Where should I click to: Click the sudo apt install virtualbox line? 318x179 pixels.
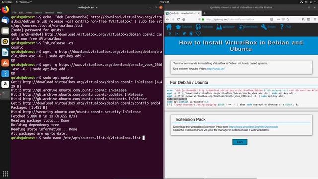tap(188, 102)
